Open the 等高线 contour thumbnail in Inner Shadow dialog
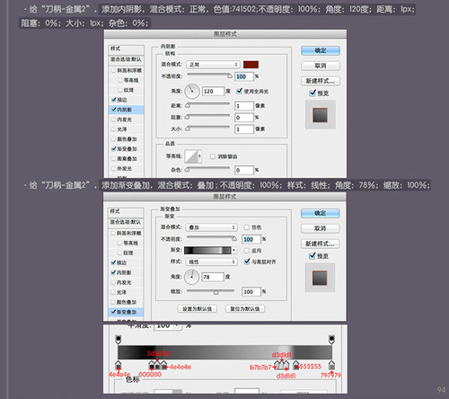 (191, 156)
